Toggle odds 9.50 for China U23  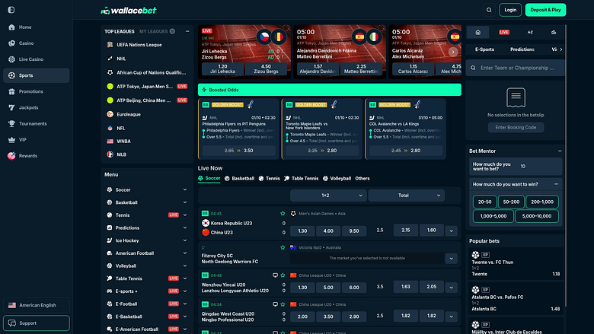click(354, 231)
